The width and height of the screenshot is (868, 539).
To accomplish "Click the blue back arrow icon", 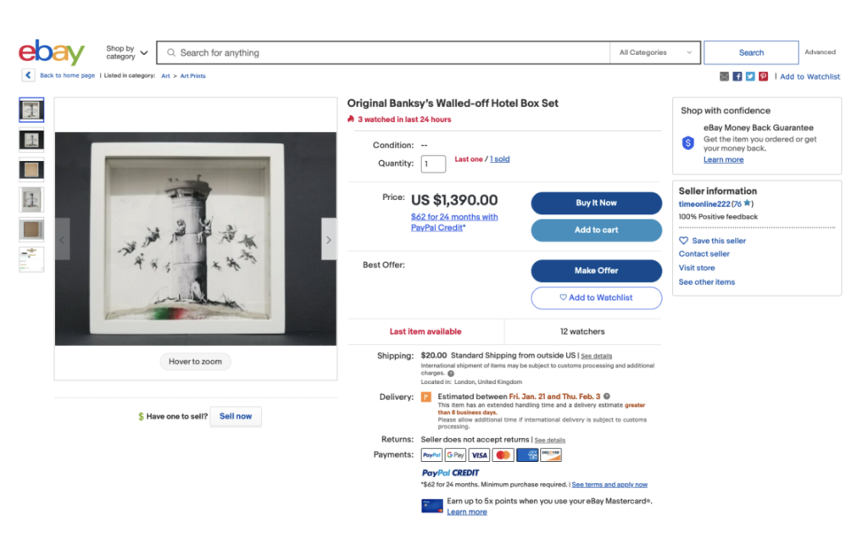I will pyautogui.click(x=28, y=75).
